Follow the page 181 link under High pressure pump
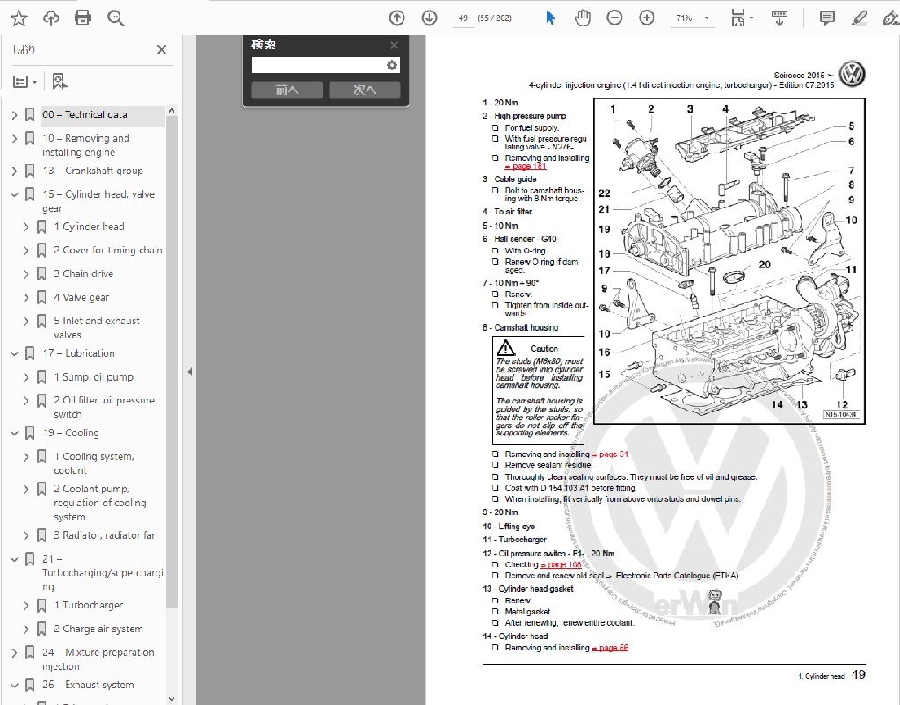The width and height of the screenshot is (900, 705). click(526, 166)
